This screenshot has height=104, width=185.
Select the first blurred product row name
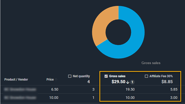(x=20, y=90)
